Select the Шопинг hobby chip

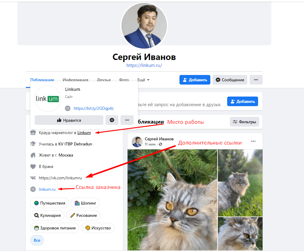coord(85,203)
